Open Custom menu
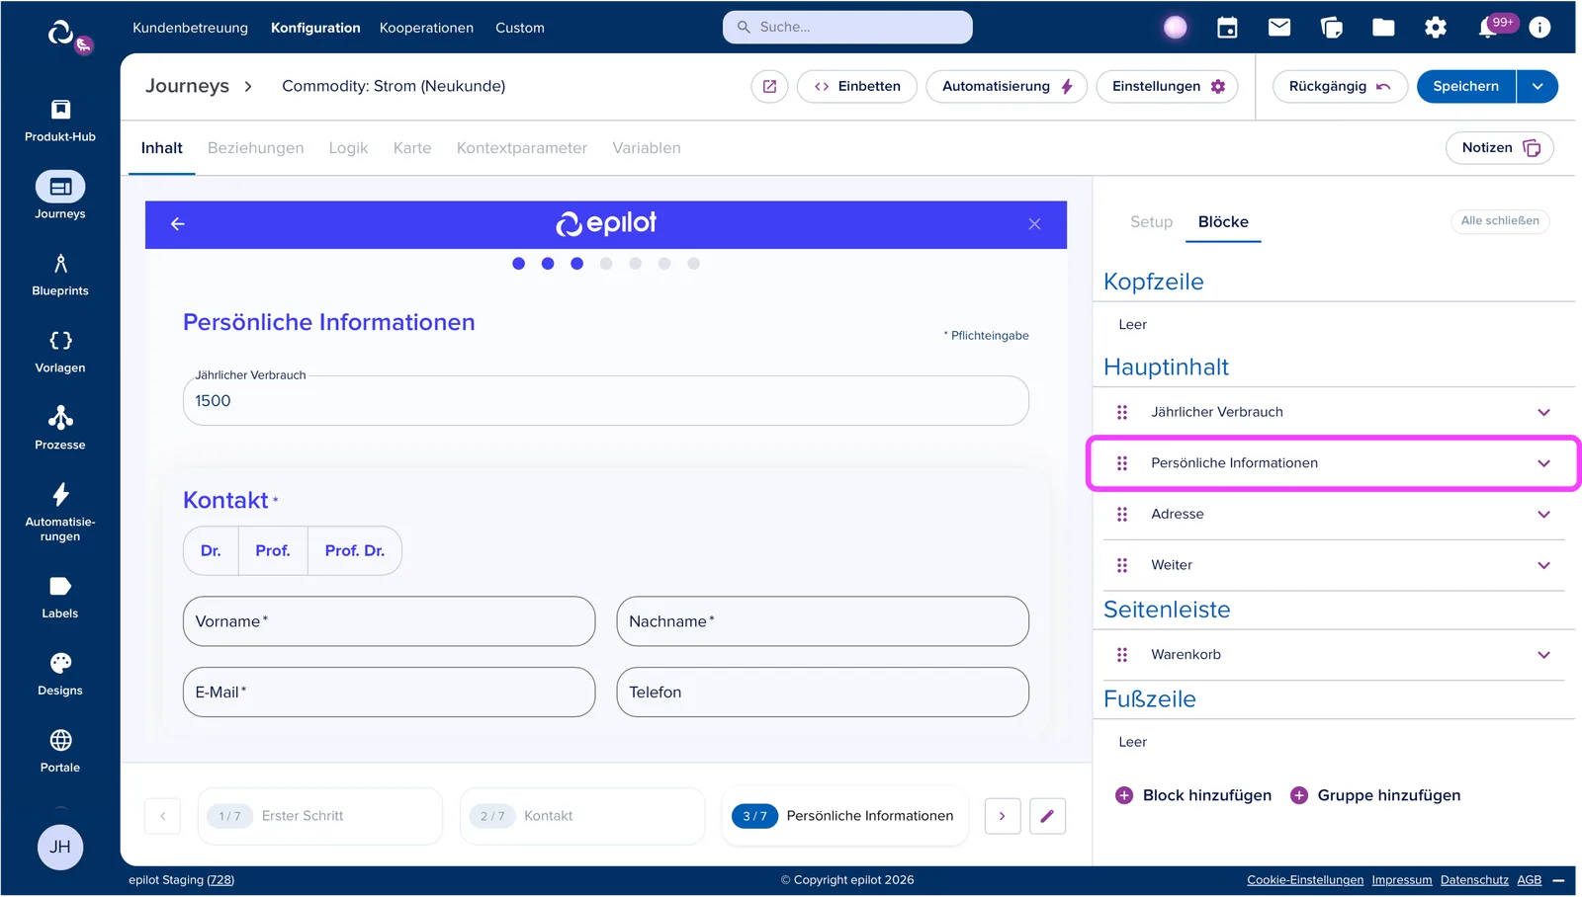 [x=520, y=28]
